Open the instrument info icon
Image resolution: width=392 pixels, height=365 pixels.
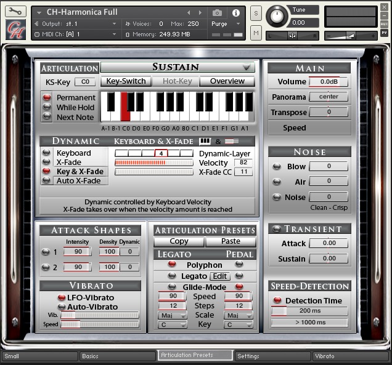[235, 12]
